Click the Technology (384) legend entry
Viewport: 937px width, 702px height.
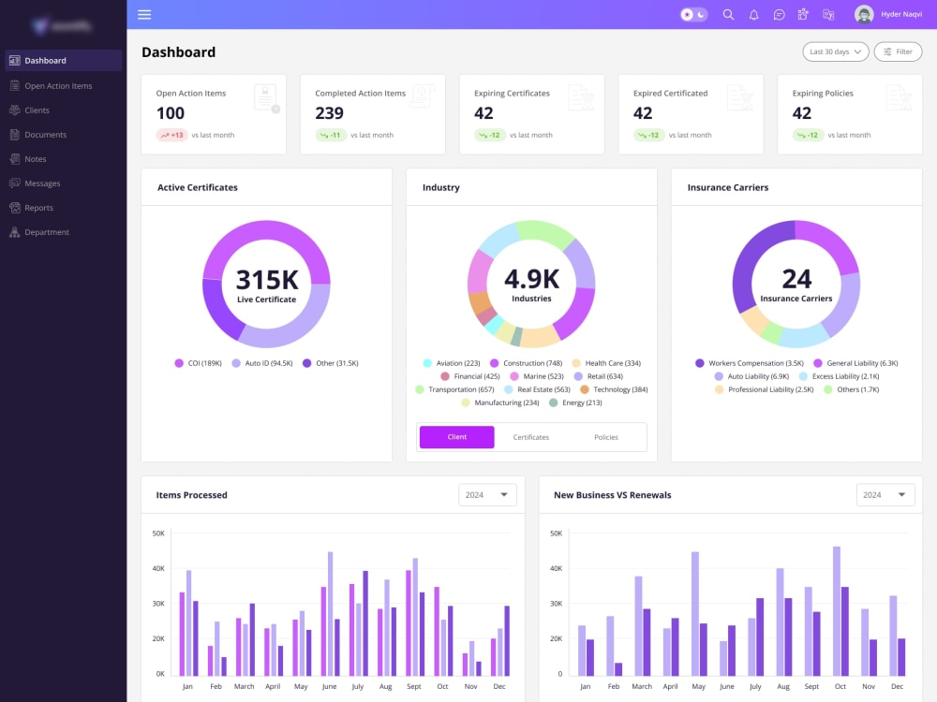click(614, 389)
